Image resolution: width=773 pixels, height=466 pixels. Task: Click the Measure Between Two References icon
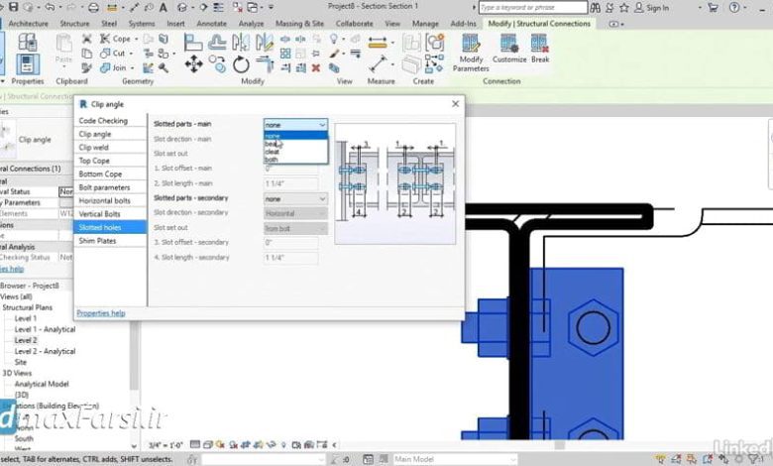tap(378, 64)
